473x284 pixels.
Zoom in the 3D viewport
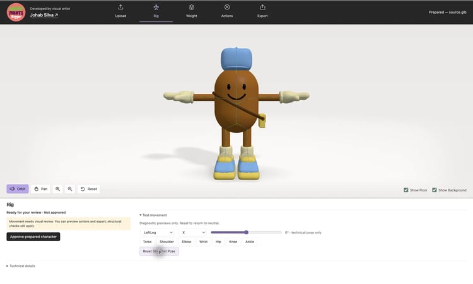[57, 189]
